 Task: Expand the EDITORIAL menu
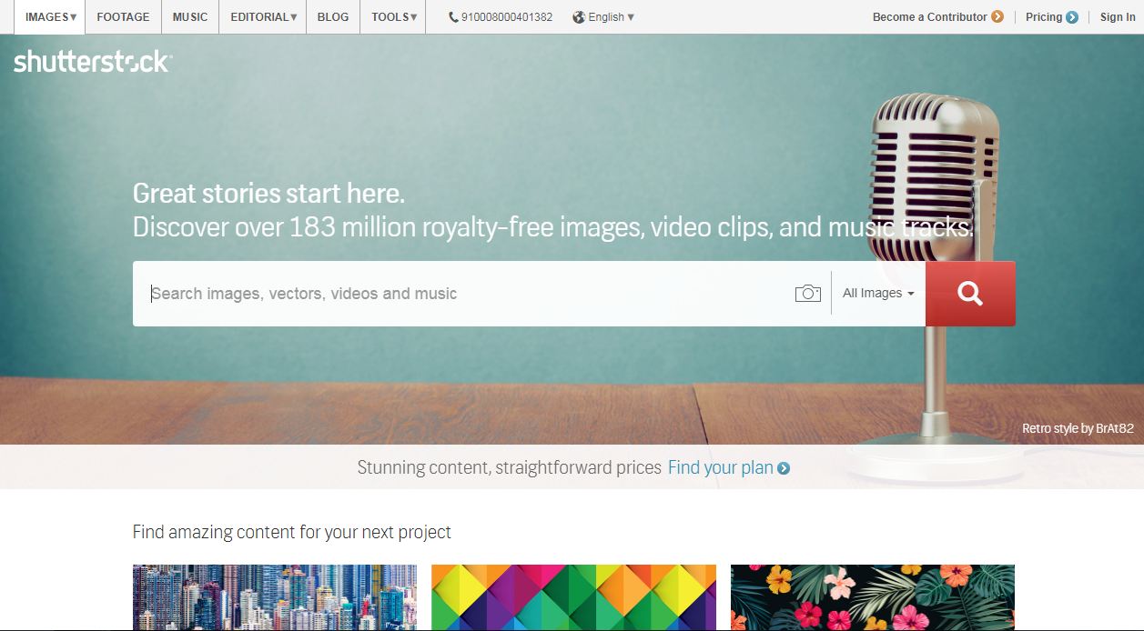263,17
